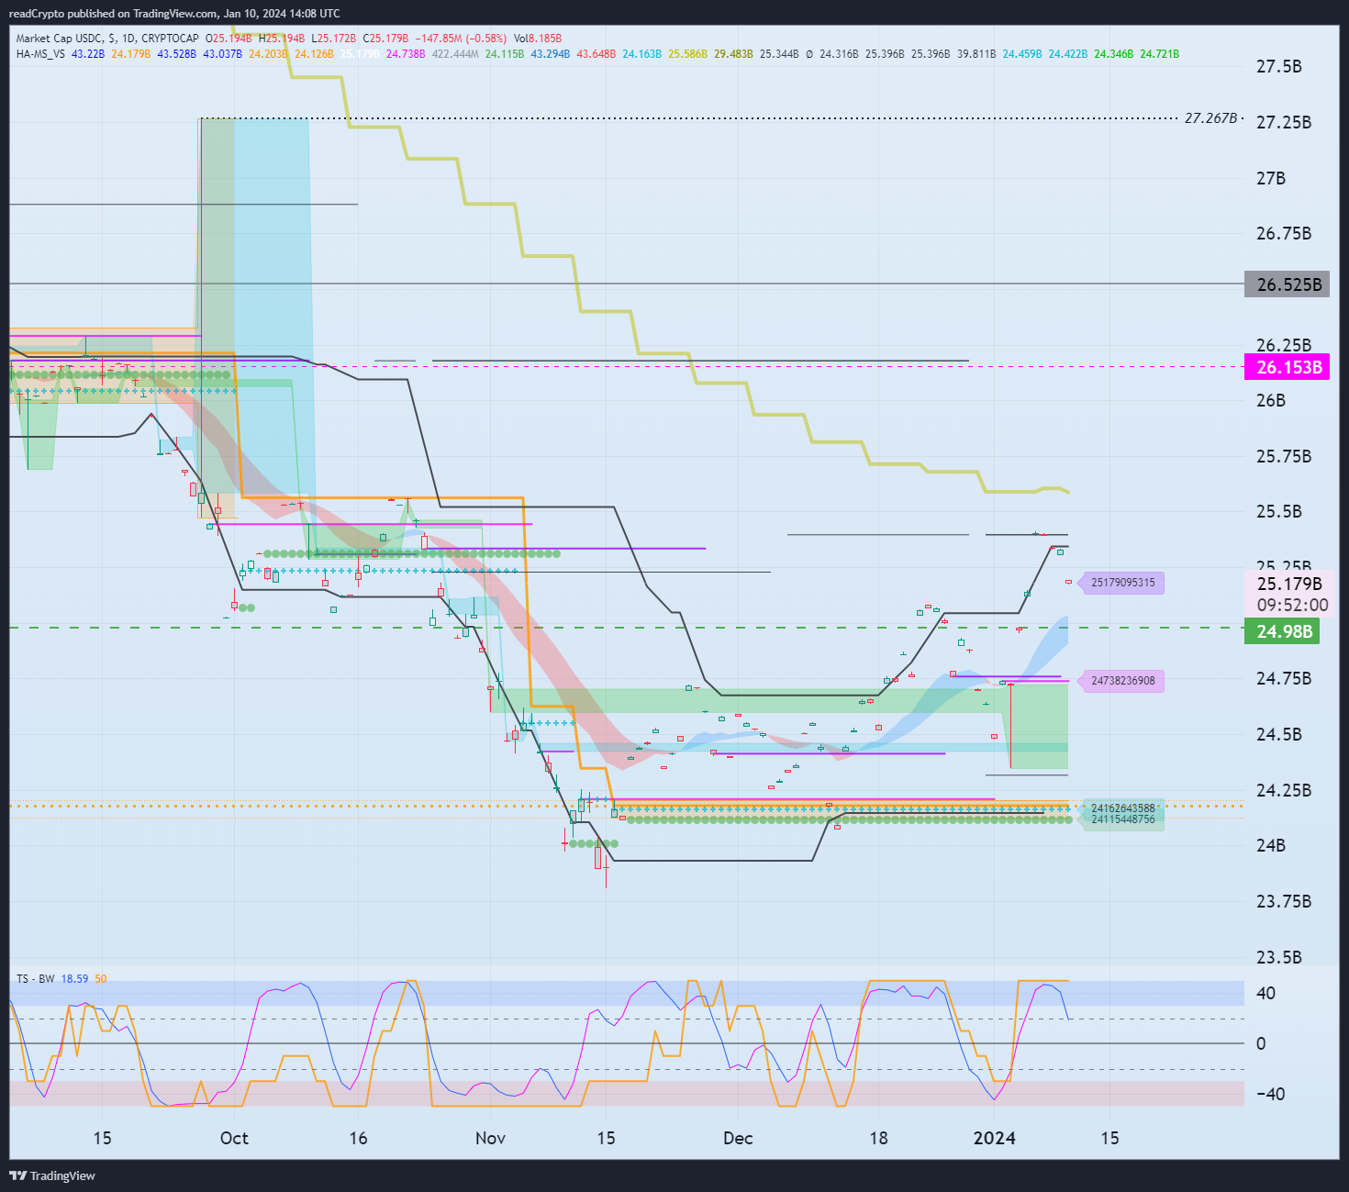The width and height of the screenshot is (1349, 1192).
Task: Click the last green 24.721B indicator value
Action: coord(1160,54)
